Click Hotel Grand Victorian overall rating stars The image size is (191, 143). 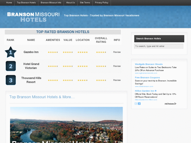click(101, 66)
